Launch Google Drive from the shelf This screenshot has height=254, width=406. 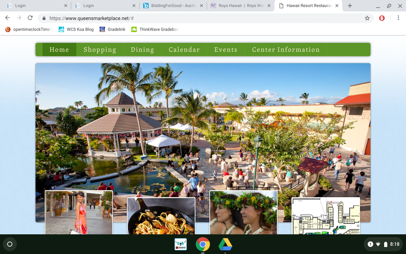tap(225, 244)
